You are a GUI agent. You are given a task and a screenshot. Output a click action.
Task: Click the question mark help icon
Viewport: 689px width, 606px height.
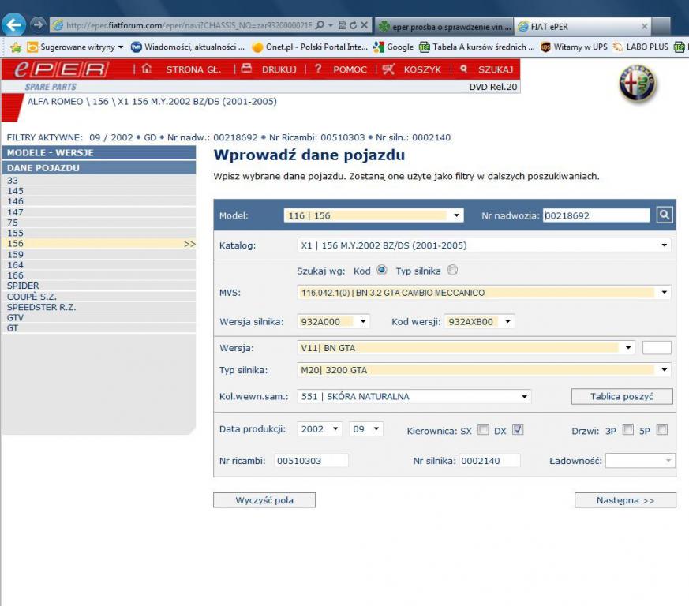[318, 69]
